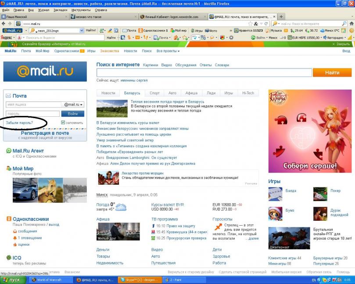
Task: Click the Забыли пароль? link
Action: coord(19,122)
